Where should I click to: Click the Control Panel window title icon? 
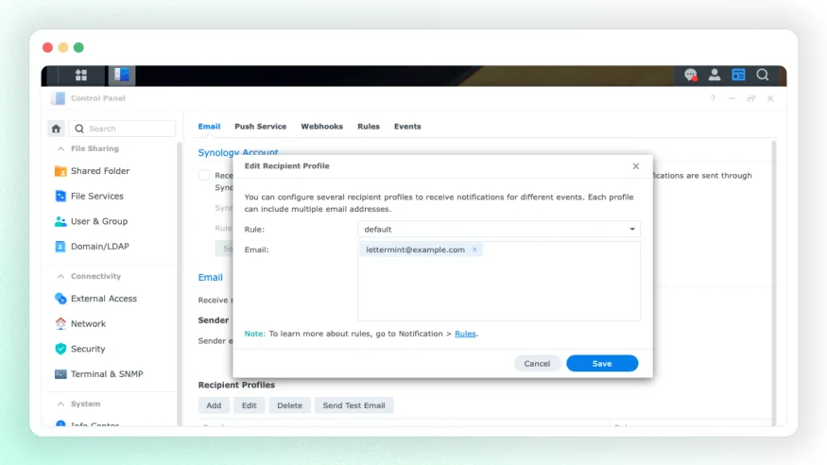tap(58, 98)
